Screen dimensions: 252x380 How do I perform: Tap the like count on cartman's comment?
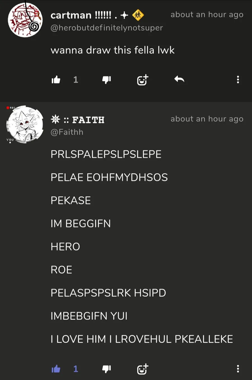(76, 80)
